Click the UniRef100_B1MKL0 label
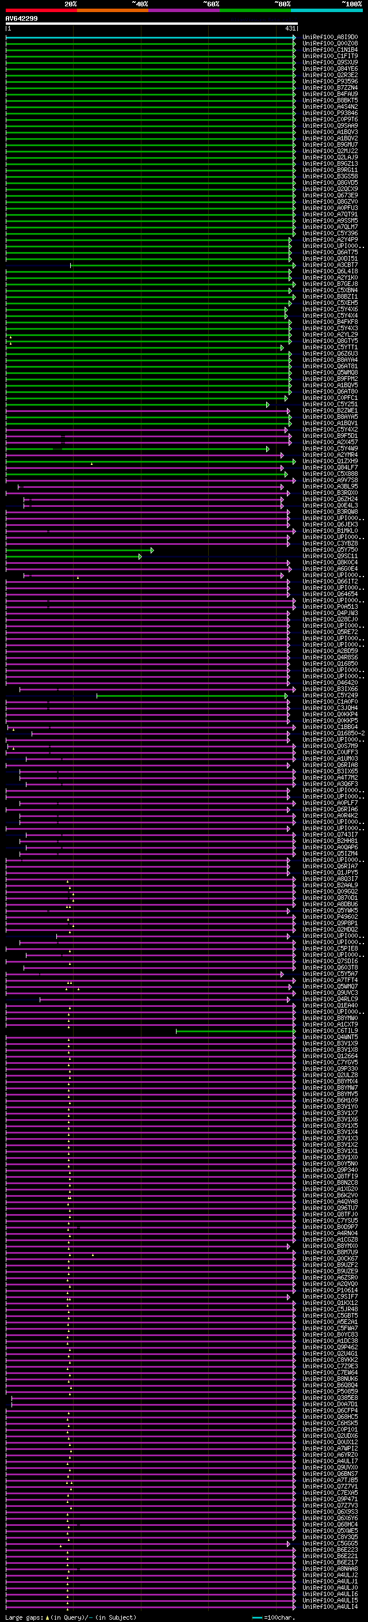368x1622 pixels. (330, 531)
